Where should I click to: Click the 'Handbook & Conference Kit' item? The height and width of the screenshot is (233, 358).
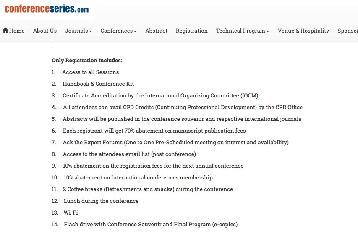(98, 84)
